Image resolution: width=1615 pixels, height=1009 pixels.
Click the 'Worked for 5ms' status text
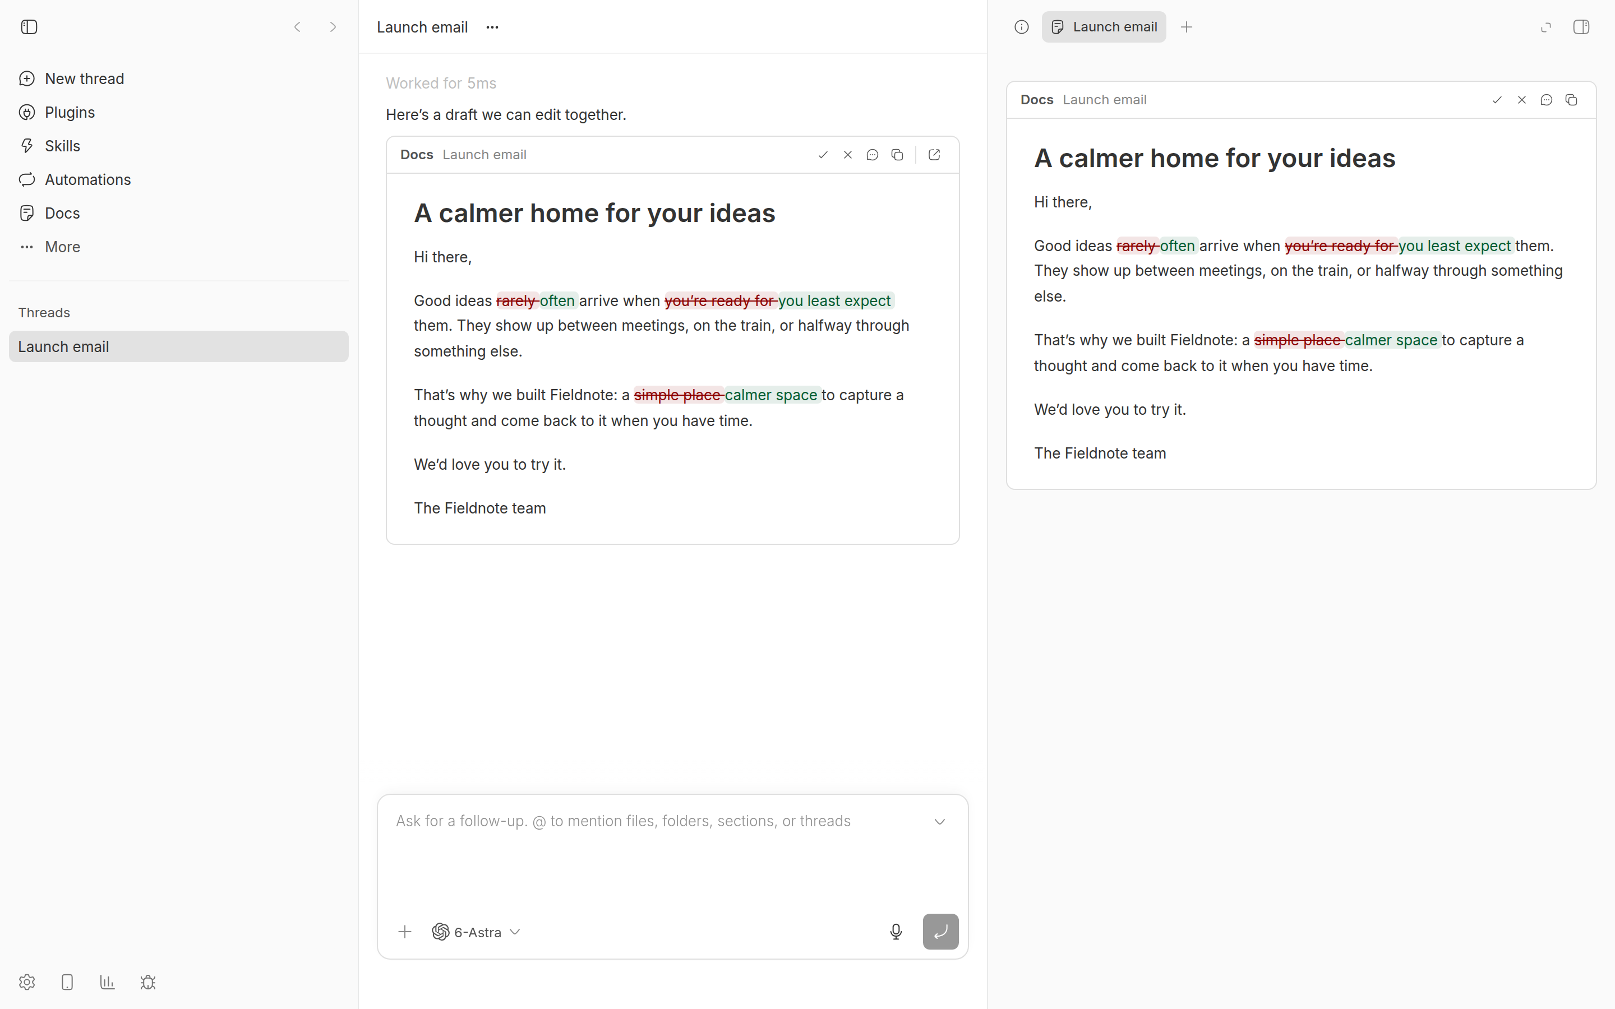(x=441, y=84)
